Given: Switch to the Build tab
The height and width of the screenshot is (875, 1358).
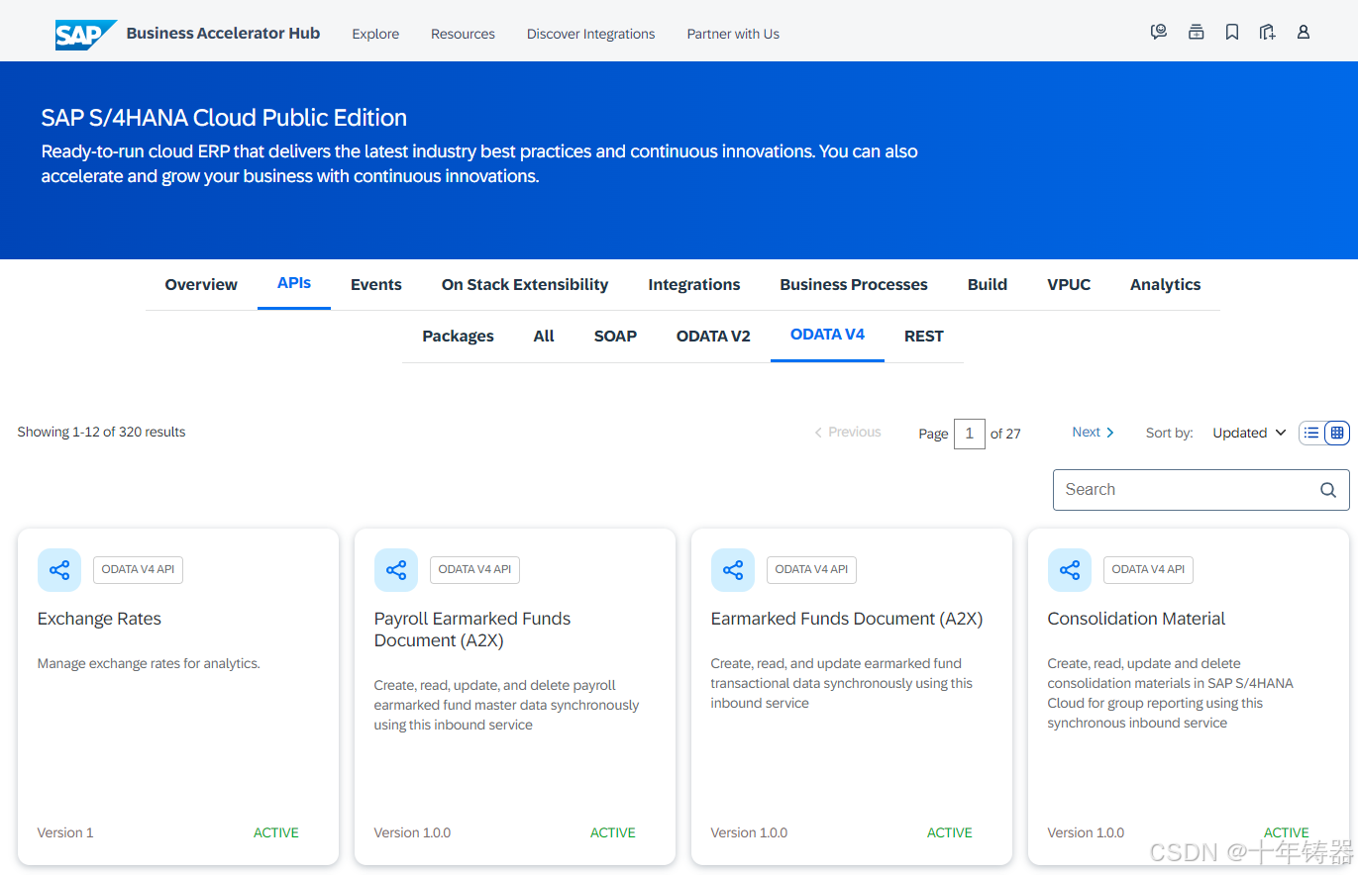Looking at the screenshot, I should pos(988,284).
